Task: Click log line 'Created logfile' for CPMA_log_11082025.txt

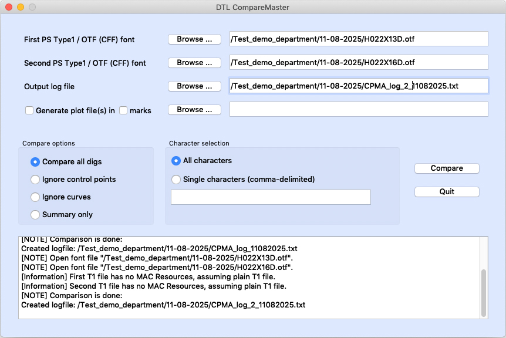Action: pyautogui.click(x=159, y=249)
